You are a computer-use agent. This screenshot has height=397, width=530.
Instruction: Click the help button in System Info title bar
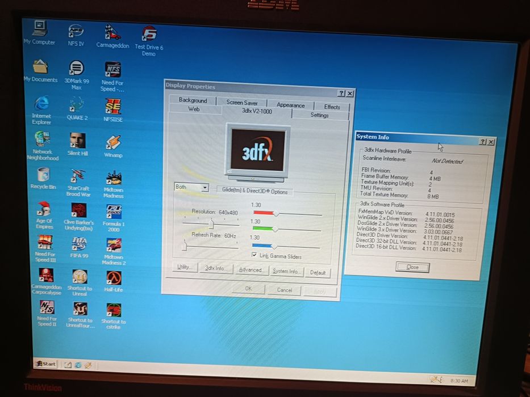[483, 142]
